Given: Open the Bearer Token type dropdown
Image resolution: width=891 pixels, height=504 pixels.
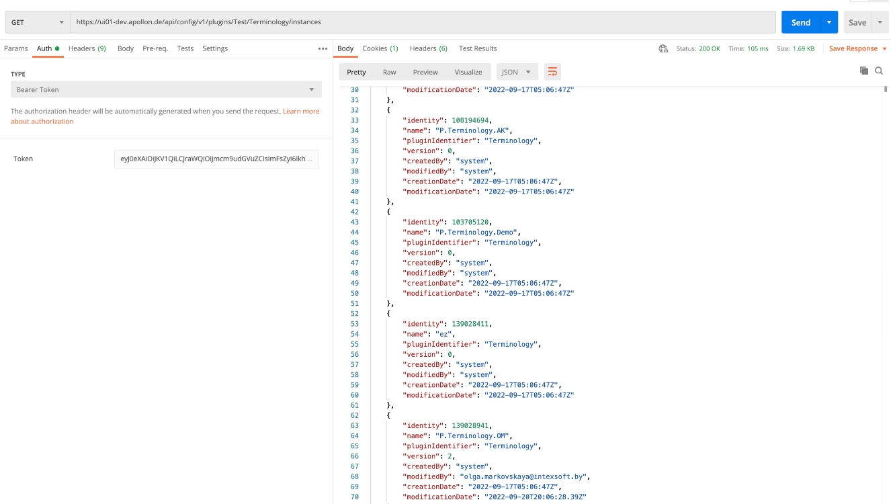Looking at the screenshot, I should coord(166,89).
